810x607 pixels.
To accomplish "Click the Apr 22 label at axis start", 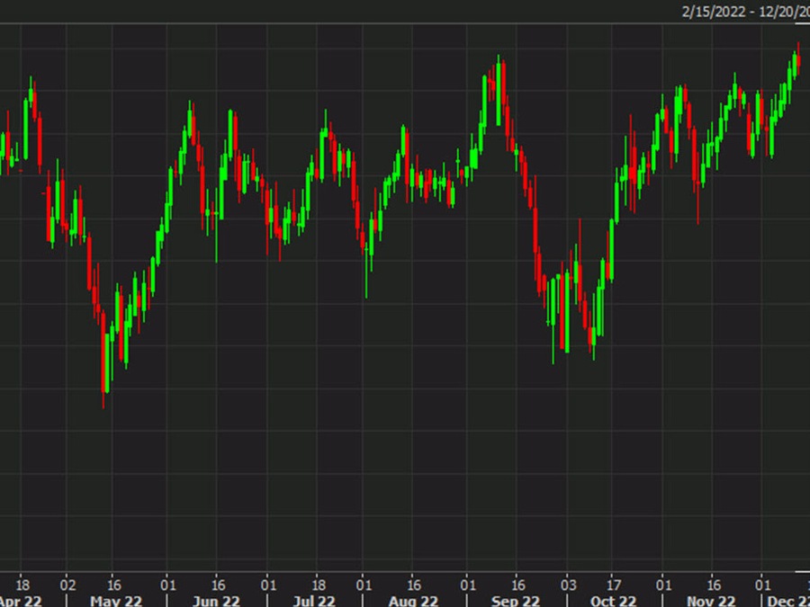I will pyautogui.click(x=20, y=600).
